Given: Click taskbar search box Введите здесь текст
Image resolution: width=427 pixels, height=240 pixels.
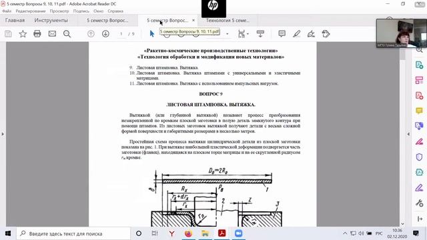Looking at the screenshot, I should point(73,233).
